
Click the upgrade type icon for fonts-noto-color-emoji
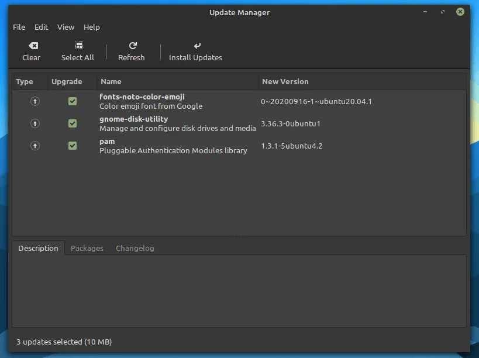pos(35,101)
